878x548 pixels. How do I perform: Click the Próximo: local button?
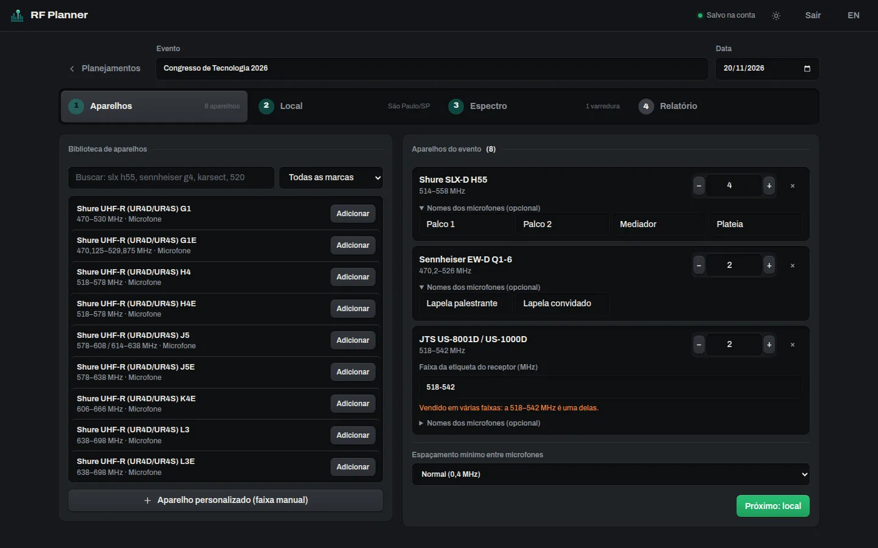[773, 506]
